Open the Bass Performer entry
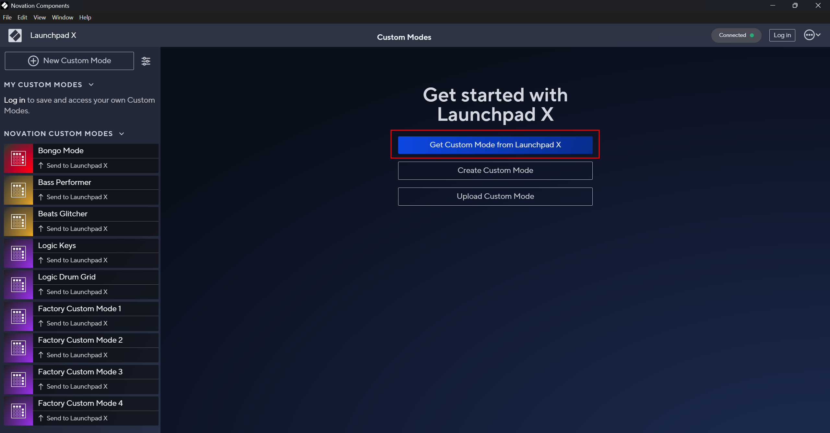The image size is (830, 433). tap(96, 183)
